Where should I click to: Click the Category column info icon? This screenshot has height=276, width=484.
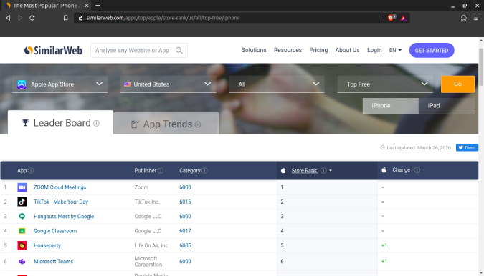click(x=204, y=170)
